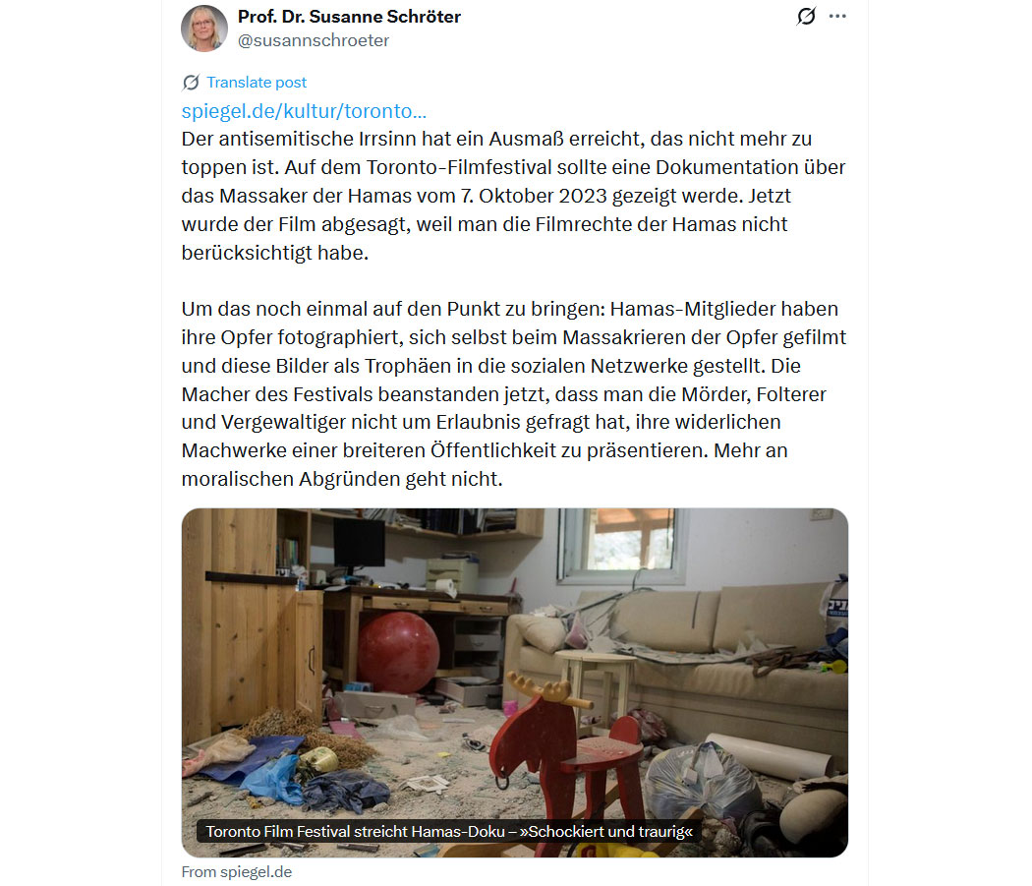Open the Spiegel article preview image
1032x886 pixels.
515,682
